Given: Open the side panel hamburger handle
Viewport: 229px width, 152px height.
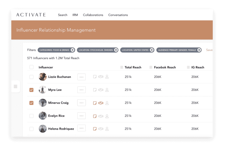Looking at the screenshot, I should tap(16, 86).
